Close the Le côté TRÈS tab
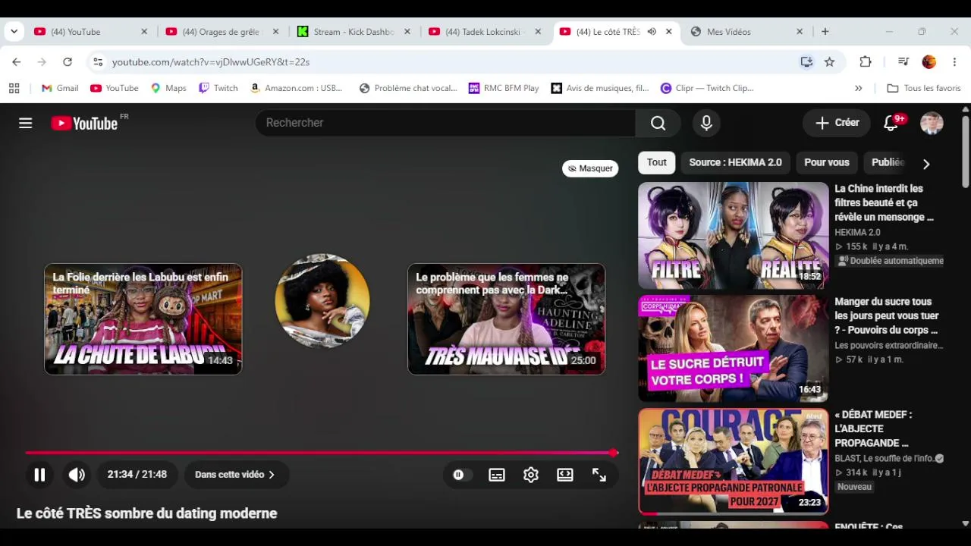The width and height of the screenshot is (971, 546). [x=668, y=32]
